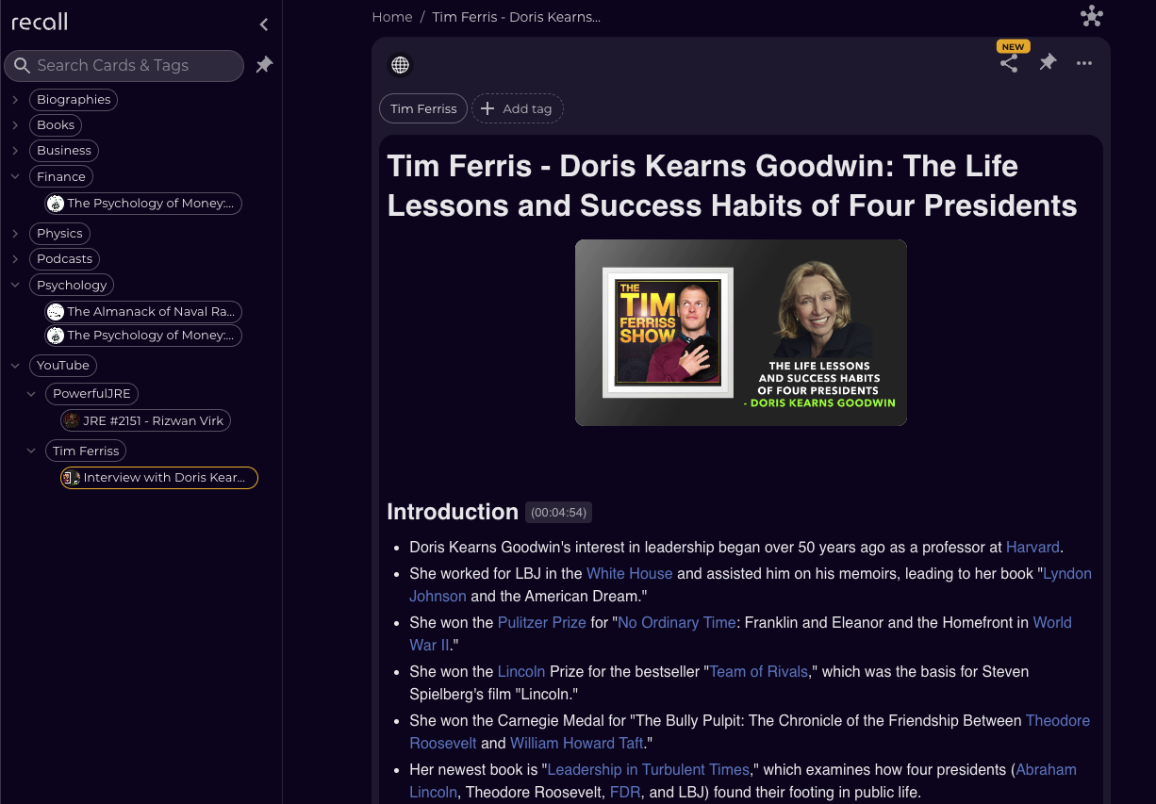
Task: Select the Finance tag chip
Action: [61, 176]
